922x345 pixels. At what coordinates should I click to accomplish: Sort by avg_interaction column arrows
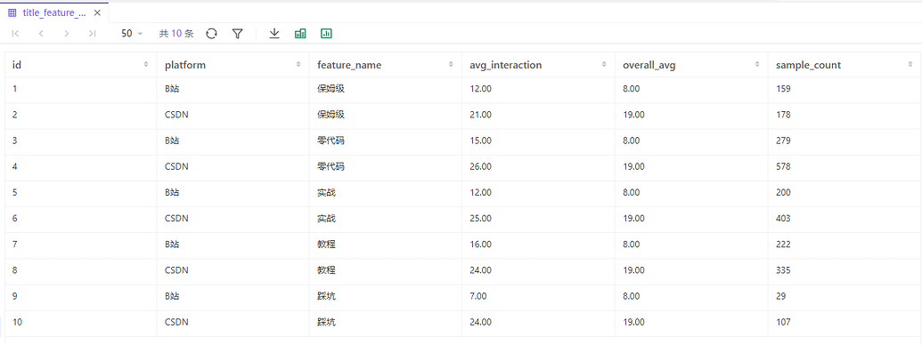pyautogui.click(x=604, y=65)
